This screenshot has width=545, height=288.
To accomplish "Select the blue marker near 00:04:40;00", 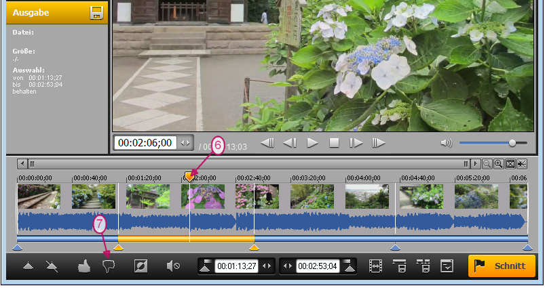I will coord(395,247).
